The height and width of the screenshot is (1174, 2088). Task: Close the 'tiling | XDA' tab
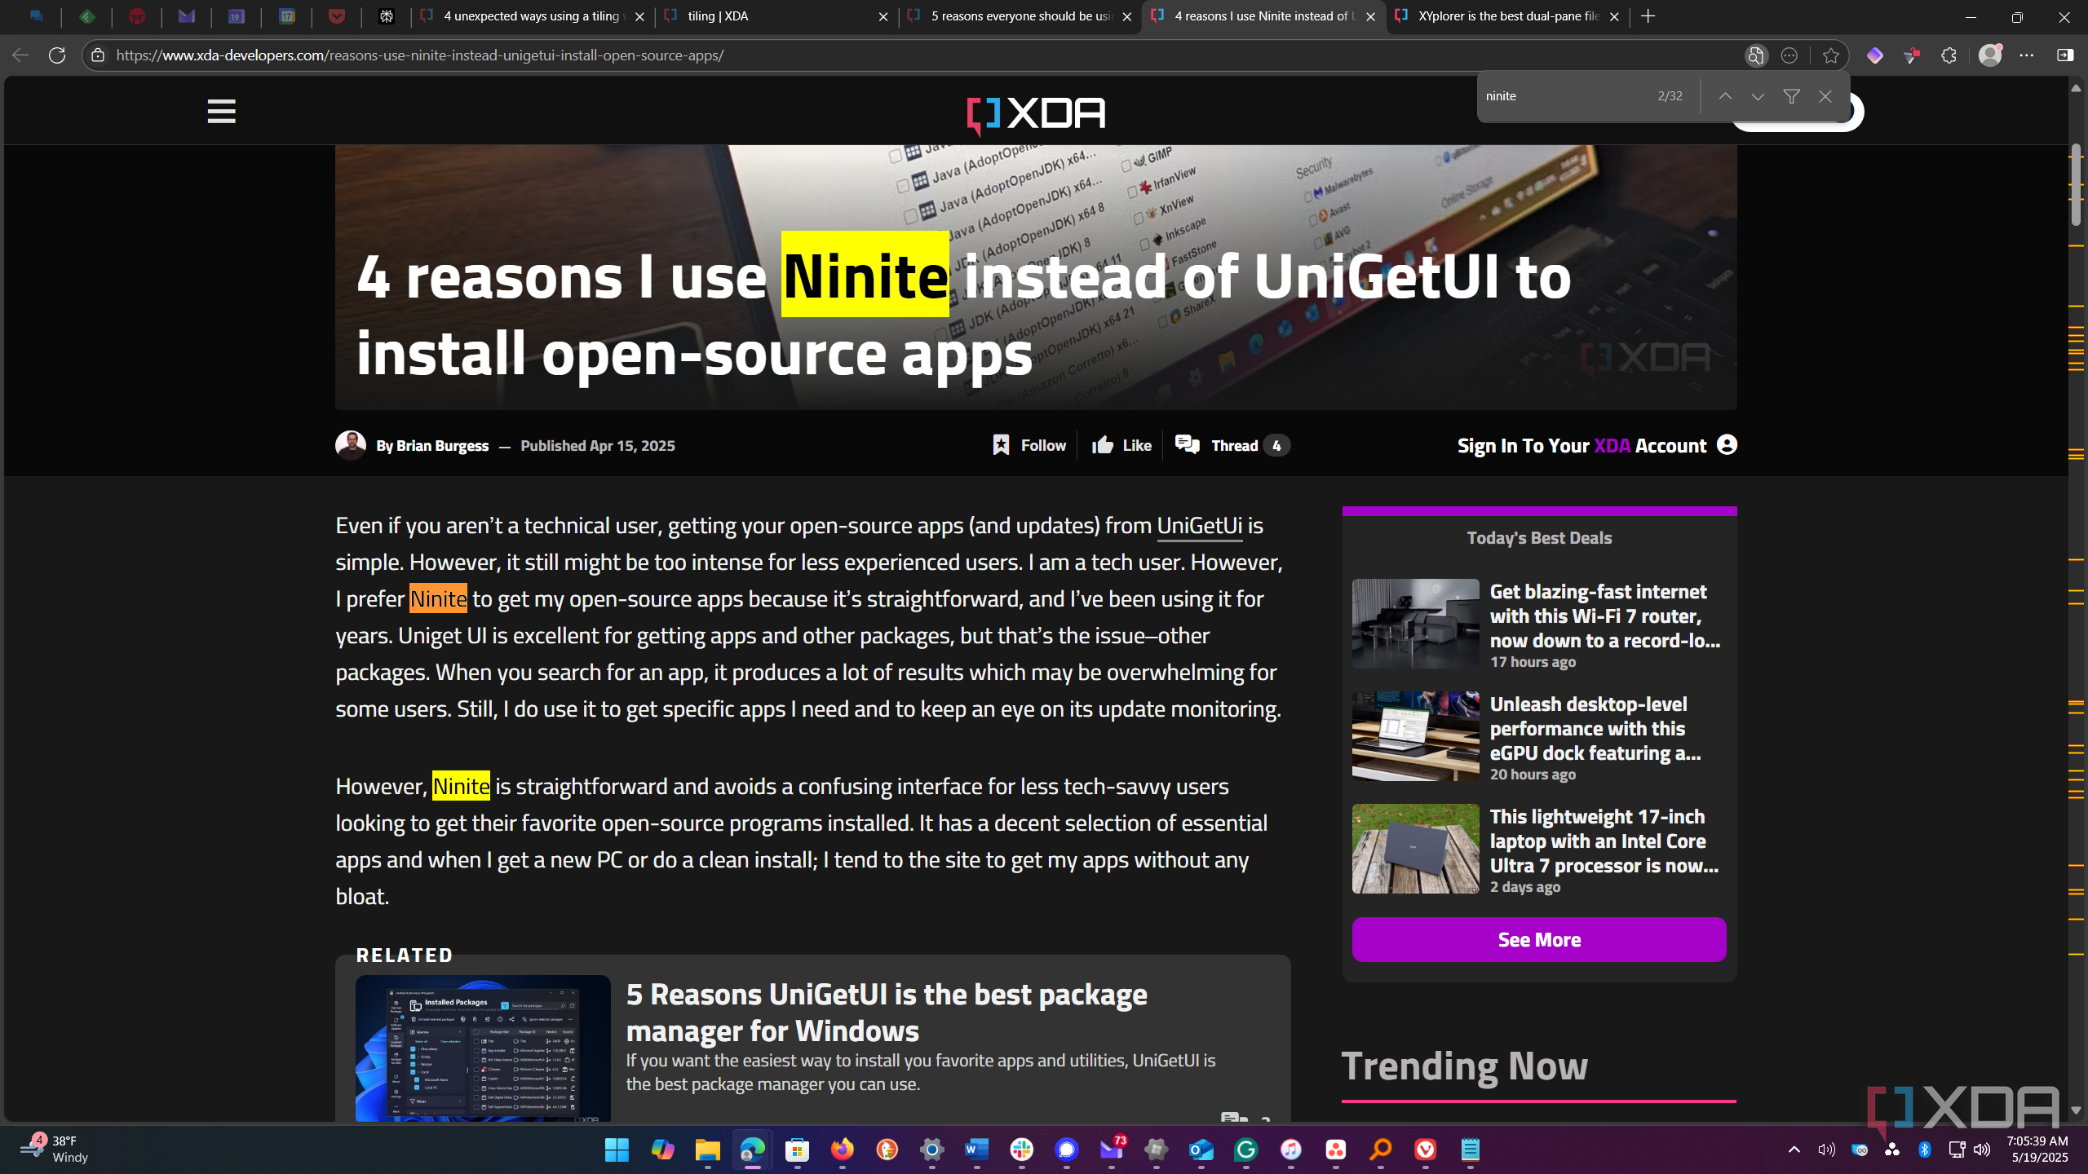883,16
